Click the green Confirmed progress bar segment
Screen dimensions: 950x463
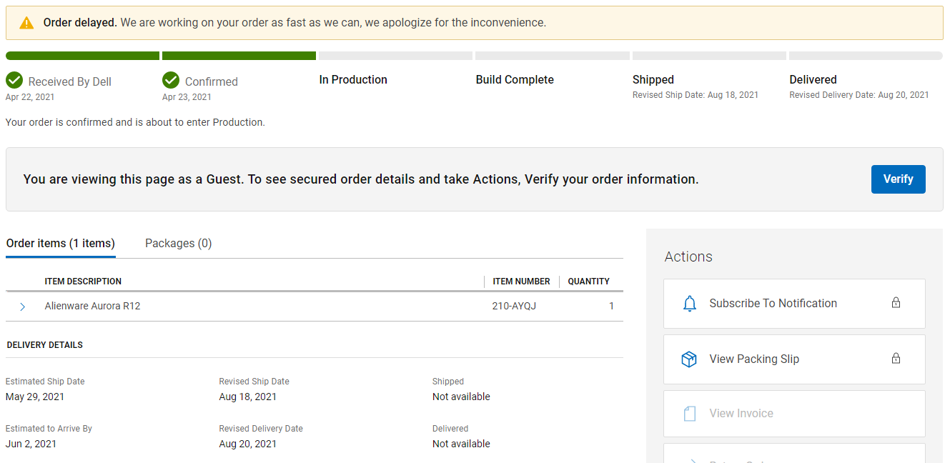pyautogui.click(x=239, y=56)
